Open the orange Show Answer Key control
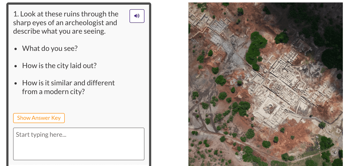Screen dimensions: 348x166 39,118
